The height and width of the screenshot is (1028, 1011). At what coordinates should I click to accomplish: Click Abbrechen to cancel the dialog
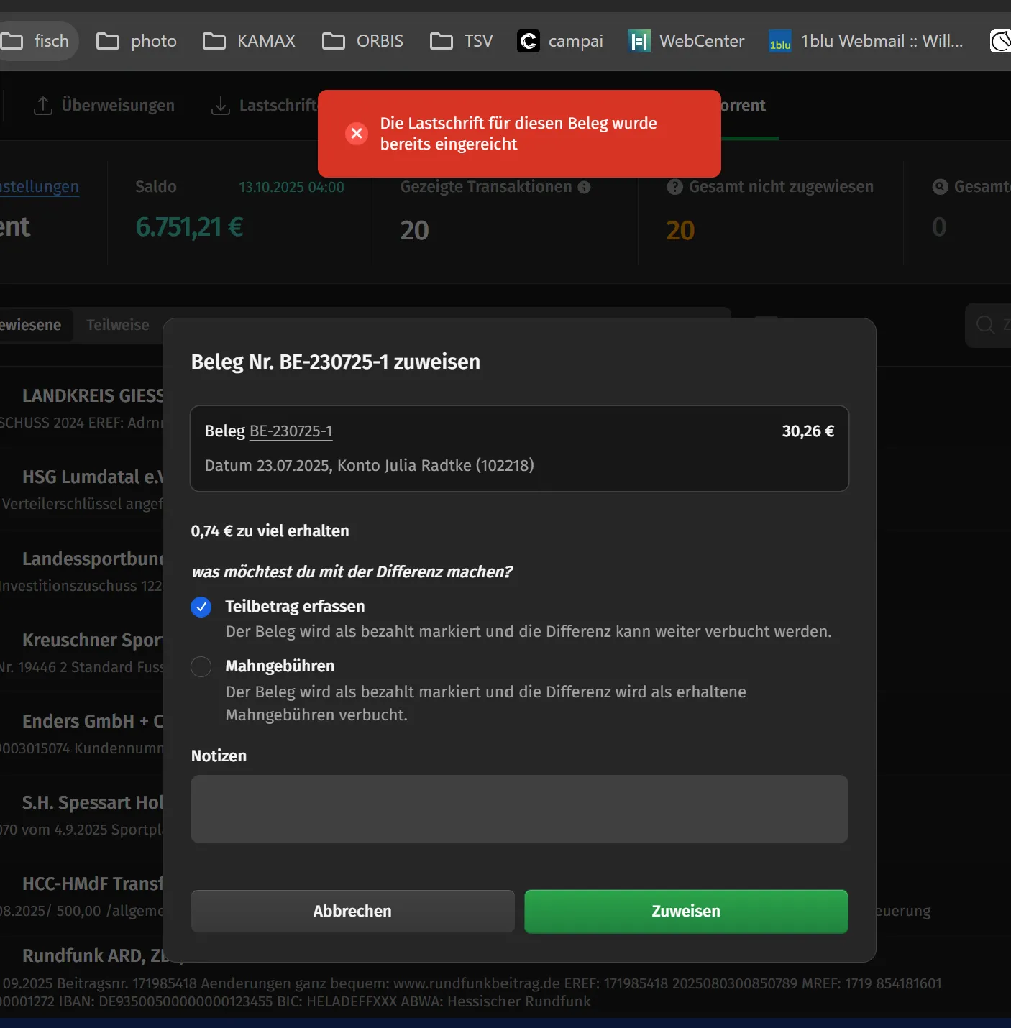352,911
